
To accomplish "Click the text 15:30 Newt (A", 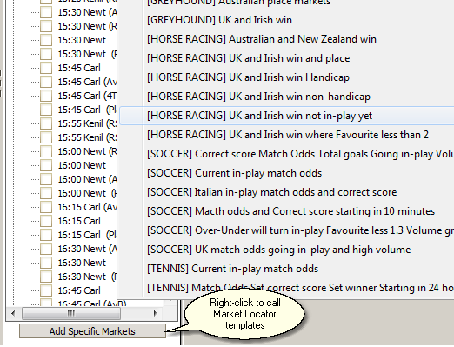I will (x=87, y=12).
